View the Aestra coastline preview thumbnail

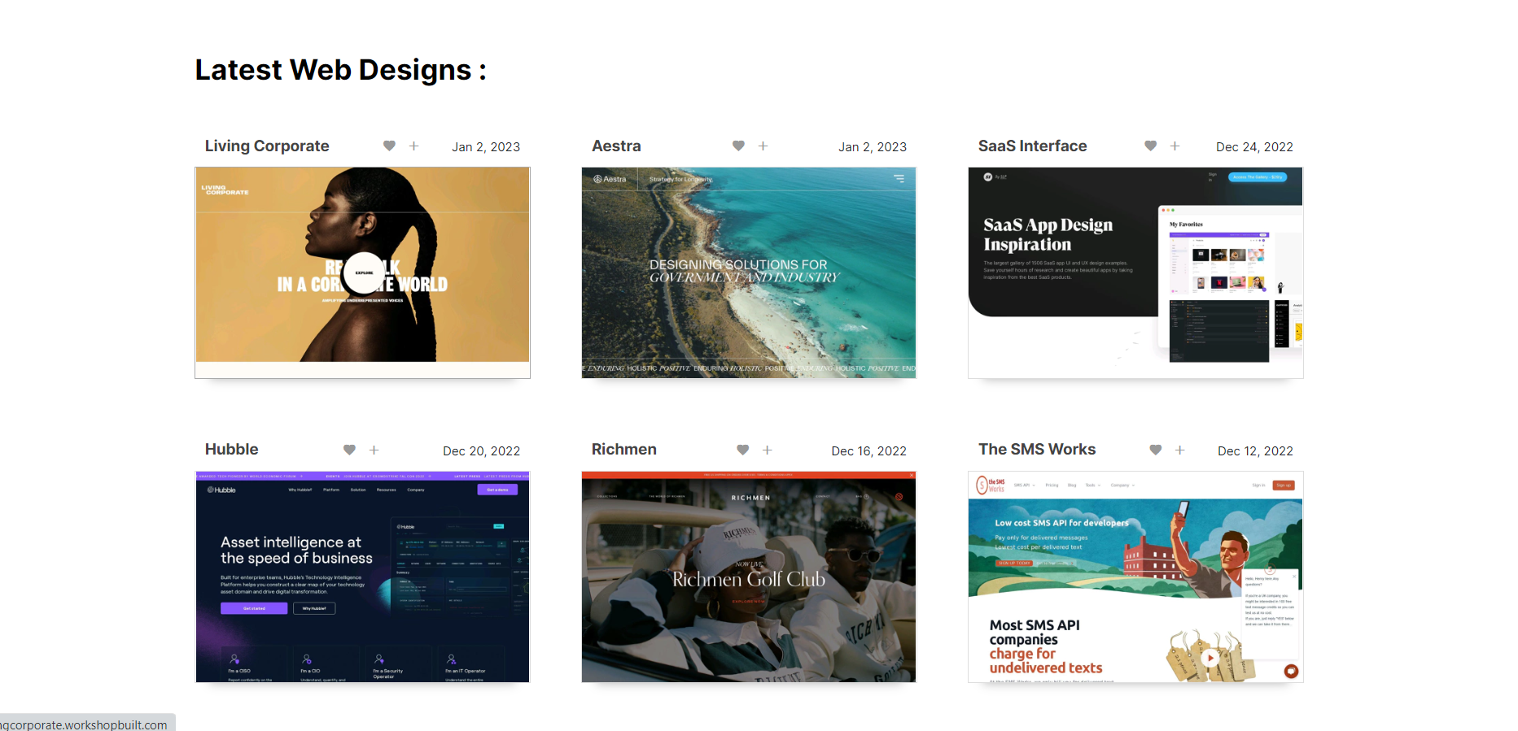point(749,272)
